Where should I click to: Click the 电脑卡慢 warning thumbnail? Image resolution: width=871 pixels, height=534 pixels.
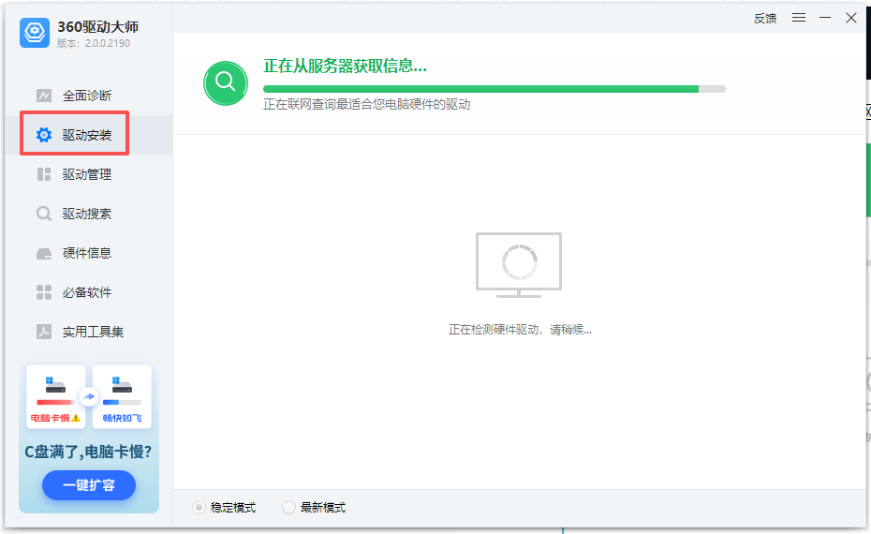55,396
